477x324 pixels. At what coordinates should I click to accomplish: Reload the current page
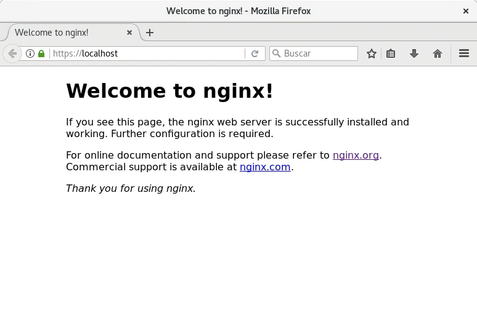(x=255, y=53)
